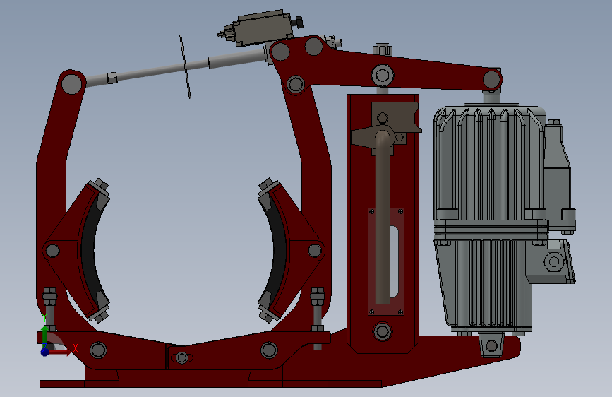Select the lever pin above the thruster

pos(492,80)
